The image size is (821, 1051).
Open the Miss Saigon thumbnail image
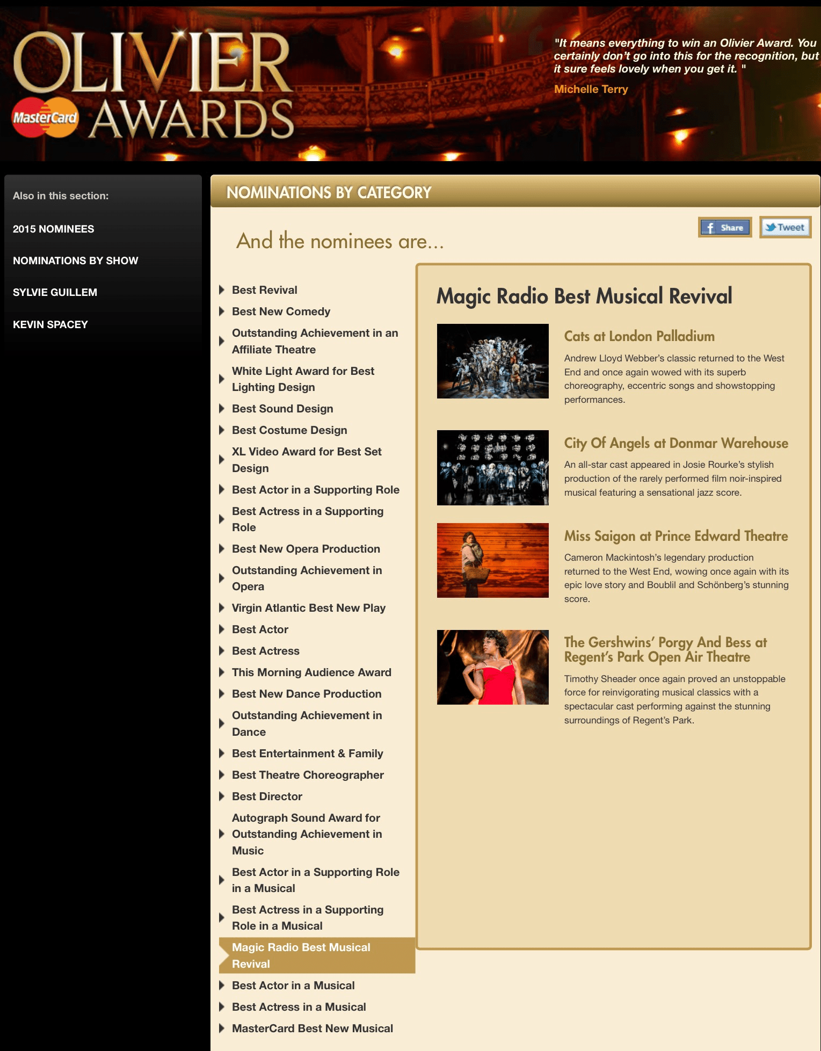tap(492, 560)
